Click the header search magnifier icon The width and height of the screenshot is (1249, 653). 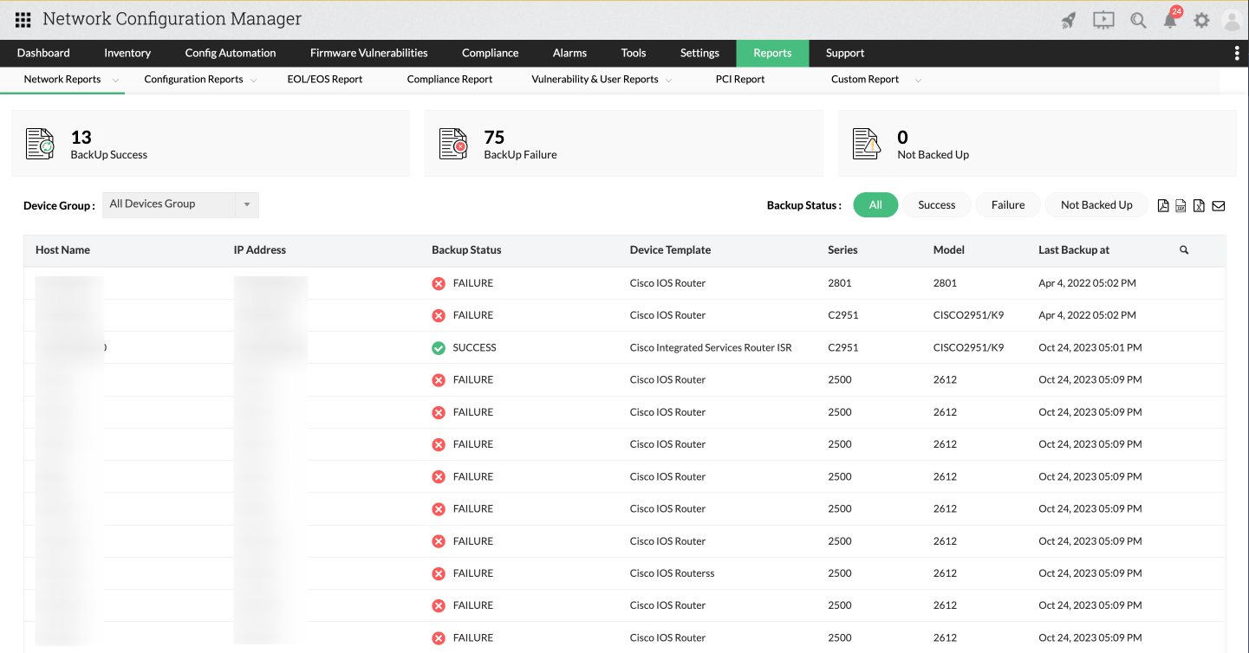coord(1138,20)
